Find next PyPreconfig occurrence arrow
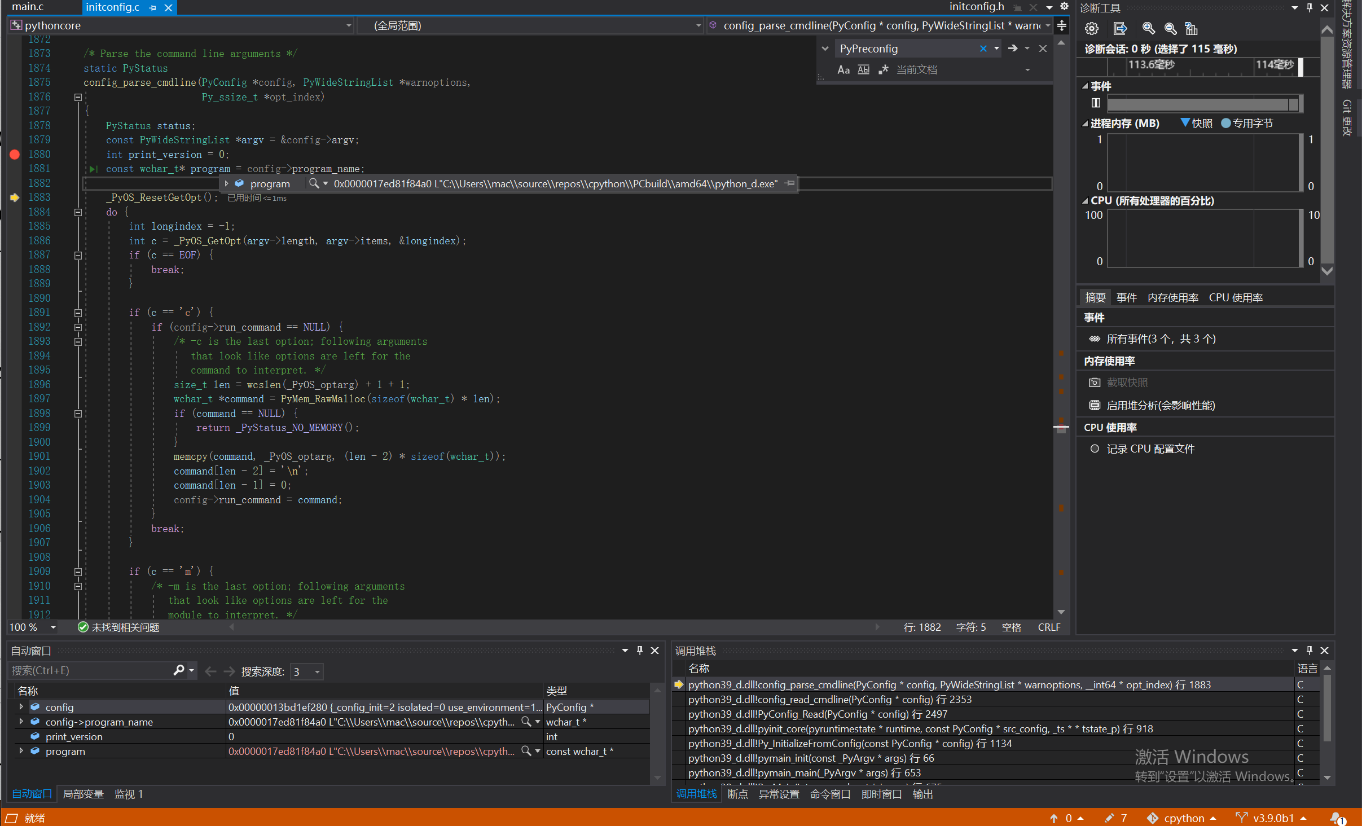1362x826 pixels. pos(1013,49)
